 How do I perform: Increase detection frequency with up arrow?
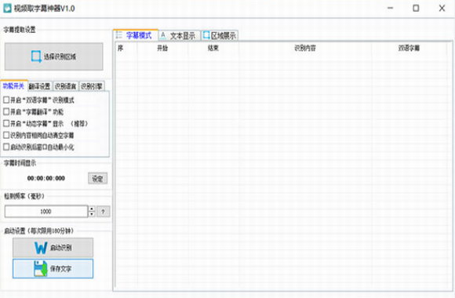point(92,209)
